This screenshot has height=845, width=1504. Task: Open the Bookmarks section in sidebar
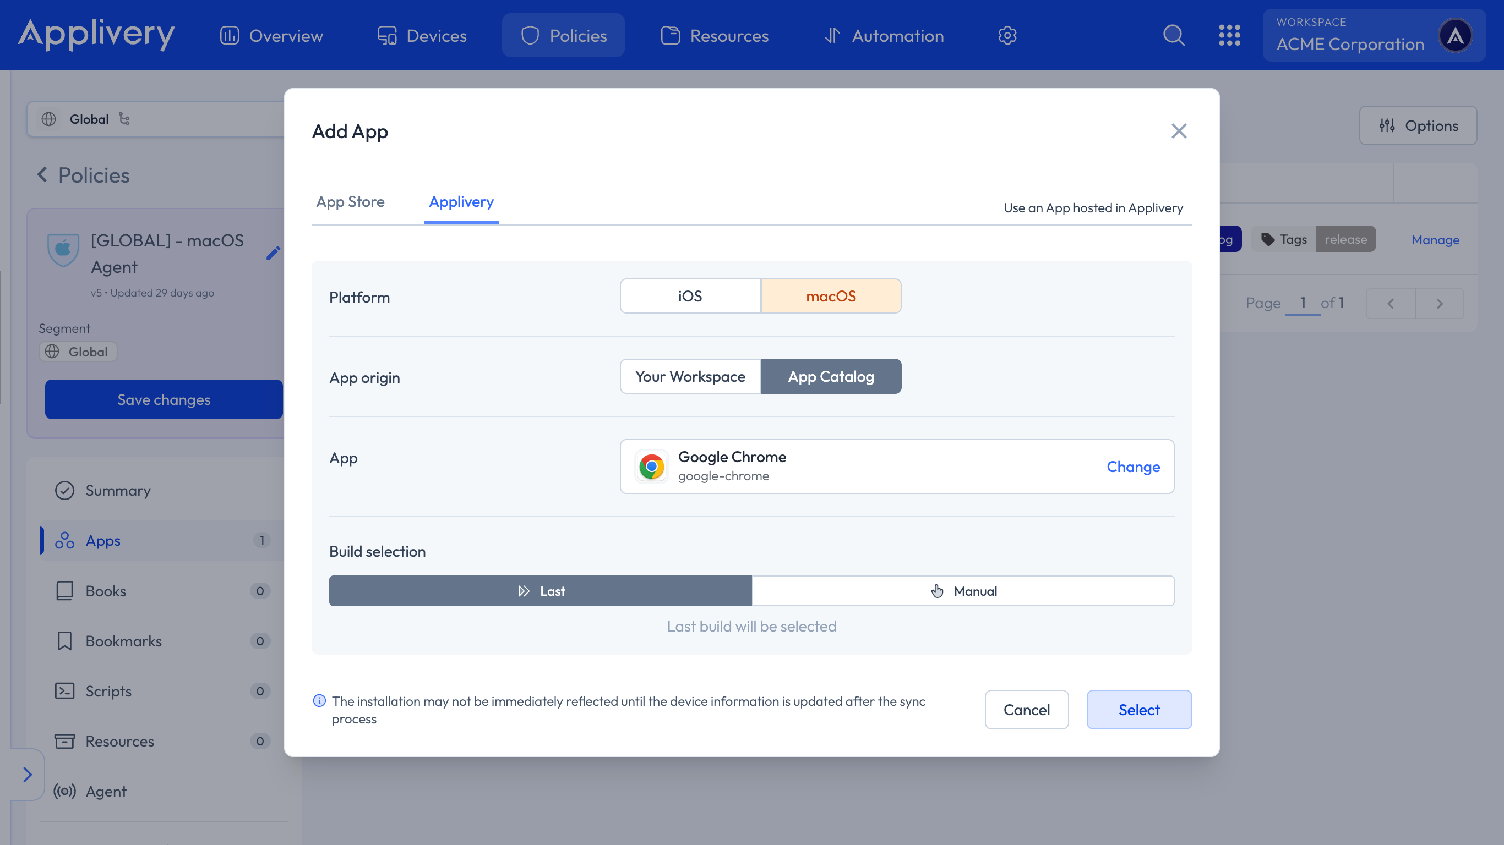(123, 640)
